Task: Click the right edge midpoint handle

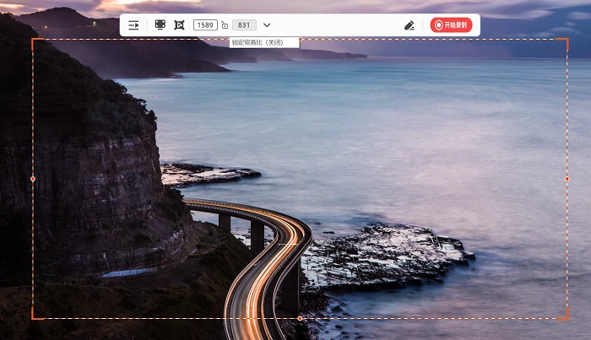Action: click(x=567, y=179)
